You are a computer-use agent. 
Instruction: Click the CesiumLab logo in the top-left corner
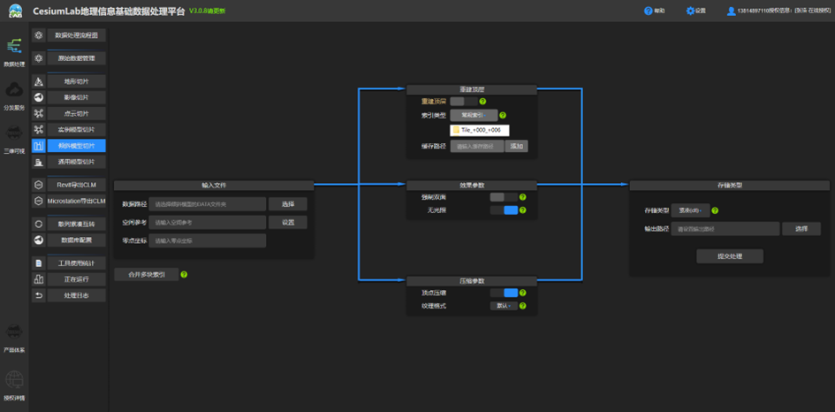[15, 11]
